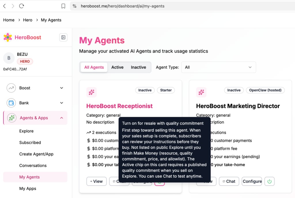Click the browser forward arrow

[13, 6]
